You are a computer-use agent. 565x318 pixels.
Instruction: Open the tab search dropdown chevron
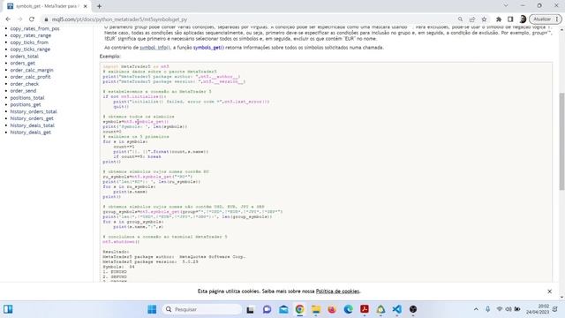coord(506,5)
